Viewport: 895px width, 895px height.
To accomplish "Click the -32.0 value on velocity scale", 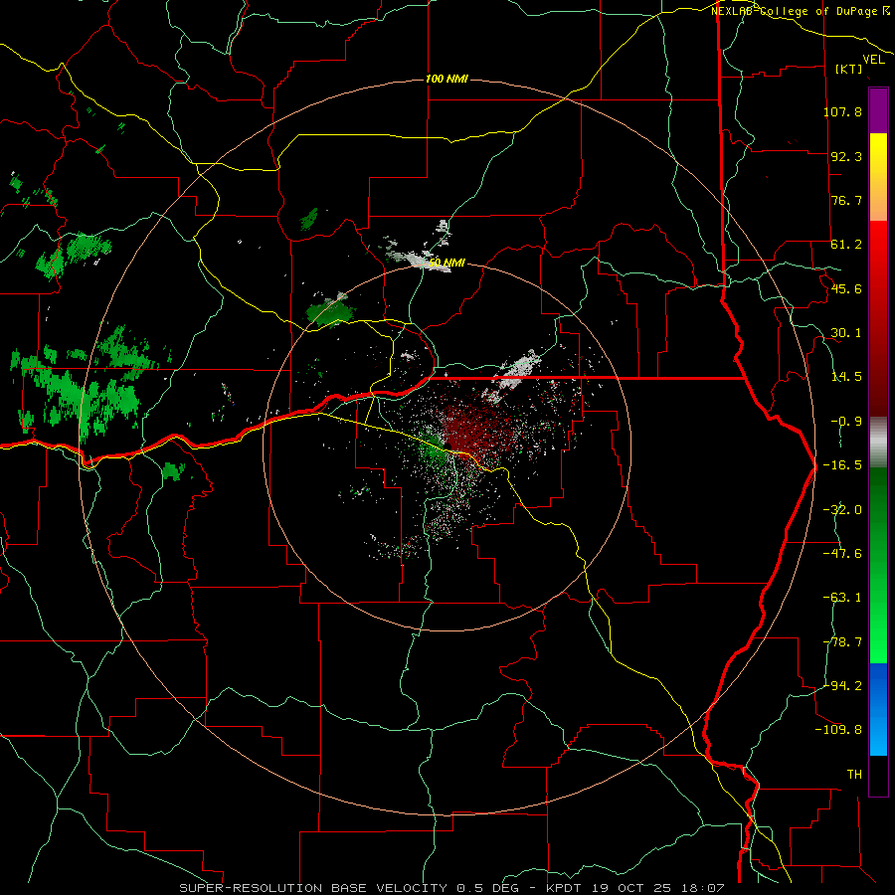I will pos(842,510).
